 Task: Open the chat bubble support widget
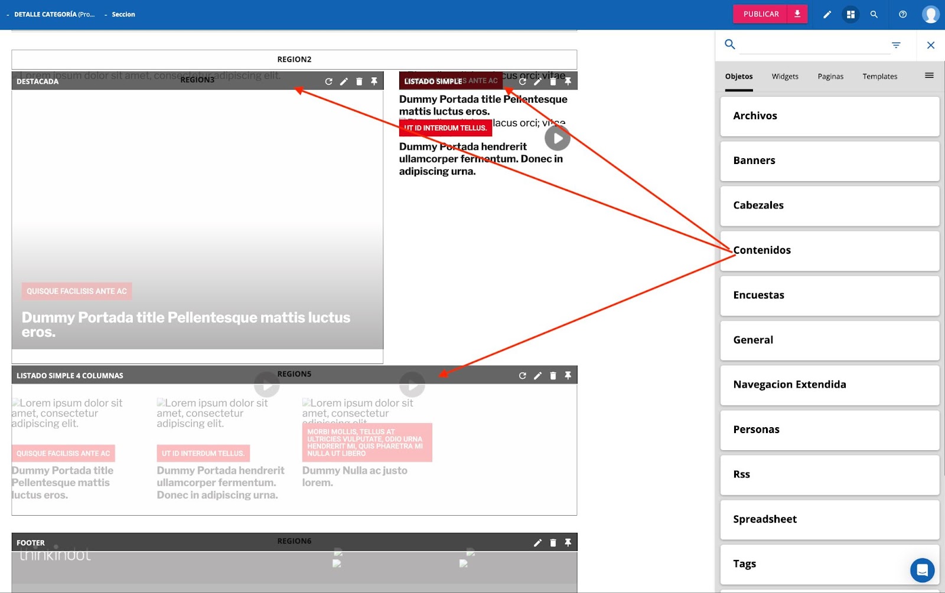coord(922,571)
